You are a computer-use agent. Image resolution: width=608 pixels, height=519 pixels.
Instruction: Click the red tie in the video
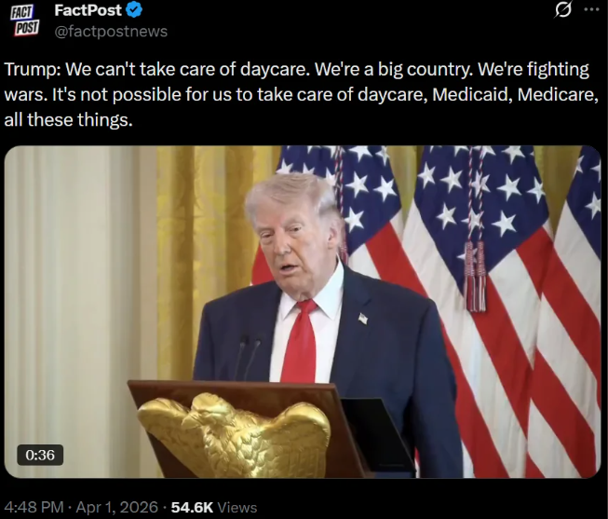(x=300, y=342)
